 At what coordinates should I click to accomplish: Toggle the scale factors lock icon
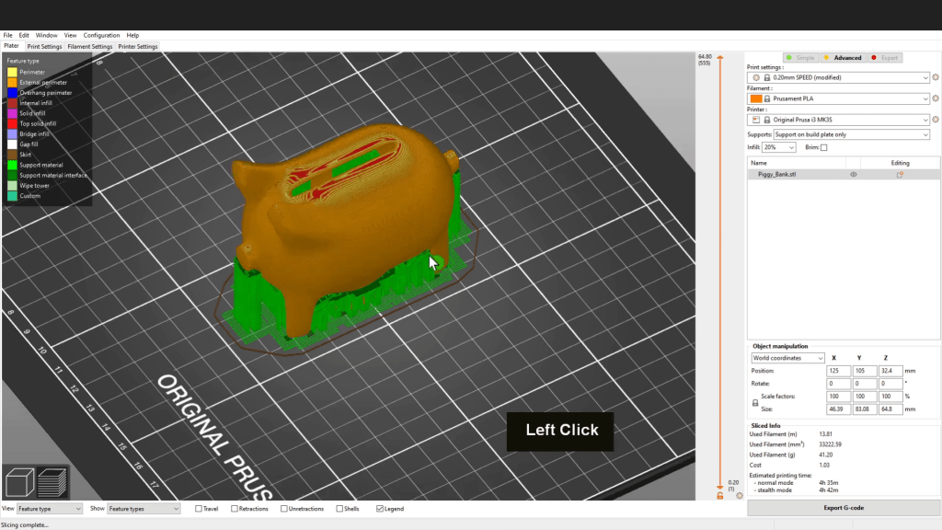click(755, 402)
